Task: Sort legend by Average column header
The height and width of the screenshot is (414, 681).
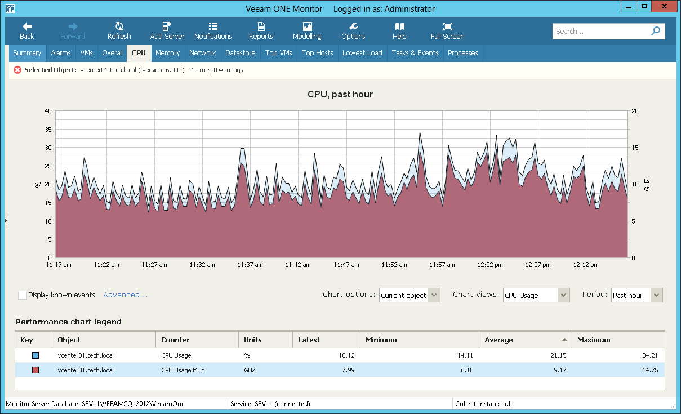Action: coord(525,340)
